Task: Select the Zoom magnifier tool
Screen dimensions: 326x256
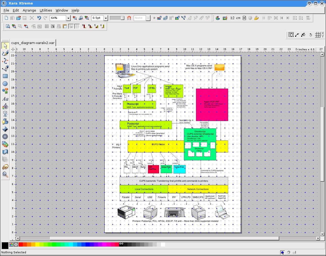Action: (x=5, y=175)
